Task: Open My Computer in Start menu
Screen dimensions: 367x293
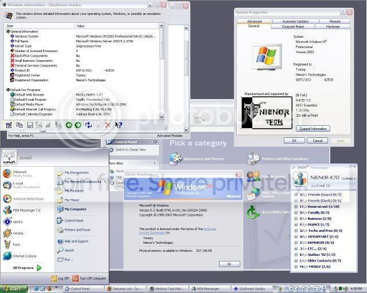Action: click(x=72, y=209)
